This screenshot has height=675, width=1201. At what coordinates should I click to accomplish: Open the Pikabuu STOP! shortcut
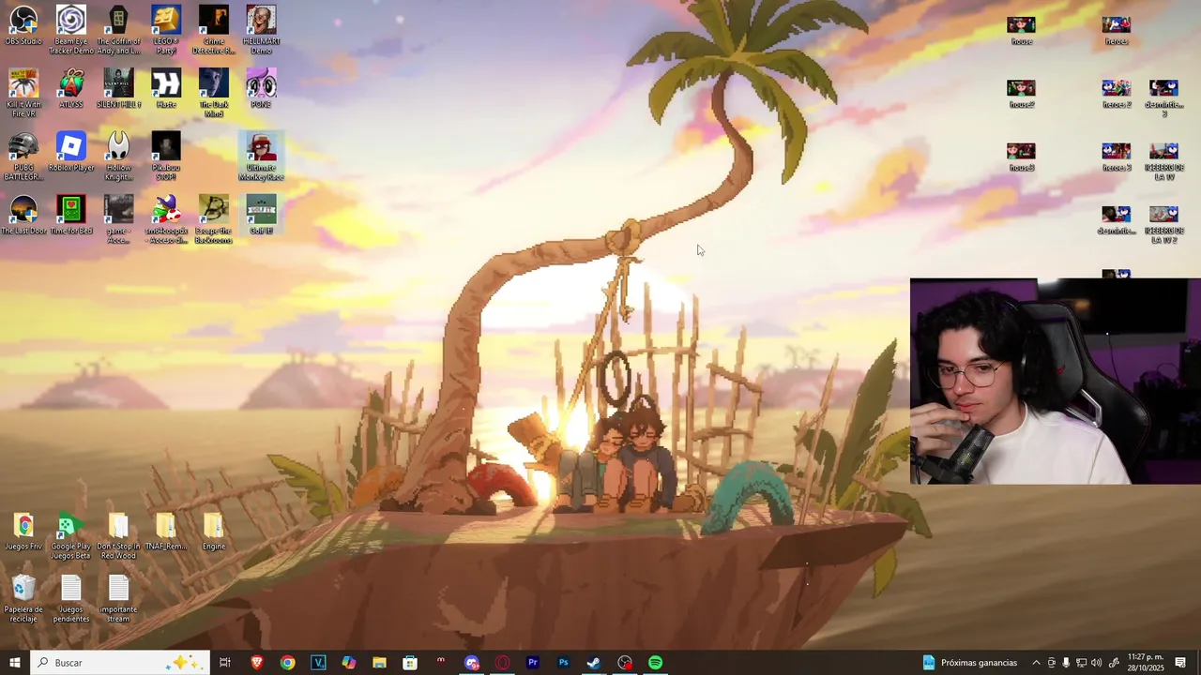click(166, 157)
